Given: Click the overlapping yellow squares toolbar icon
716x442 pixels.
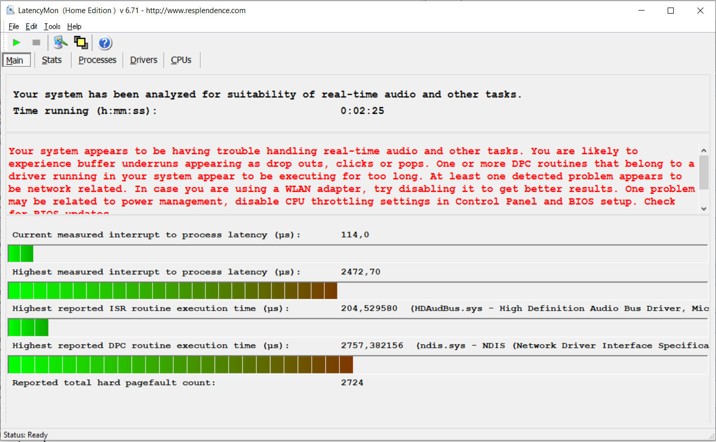Looking at the screenshot, I should [81, 43].
